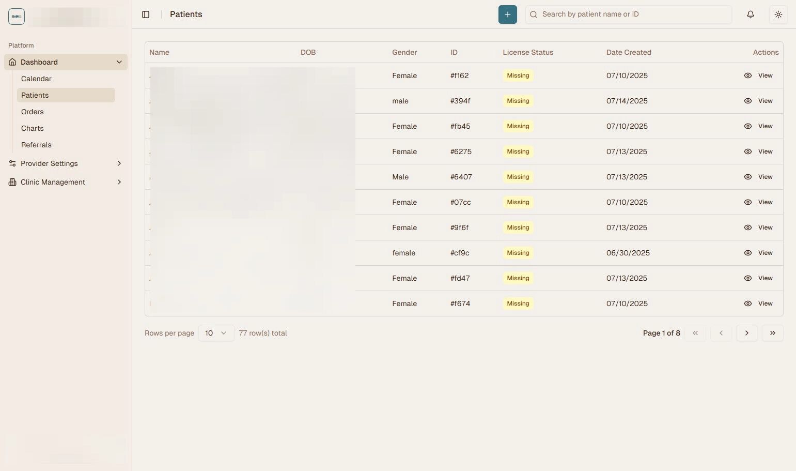This screenshot has width=796, height=471.
Task: Click the eye icon for patient #fb45
Action: click(747, 126)
